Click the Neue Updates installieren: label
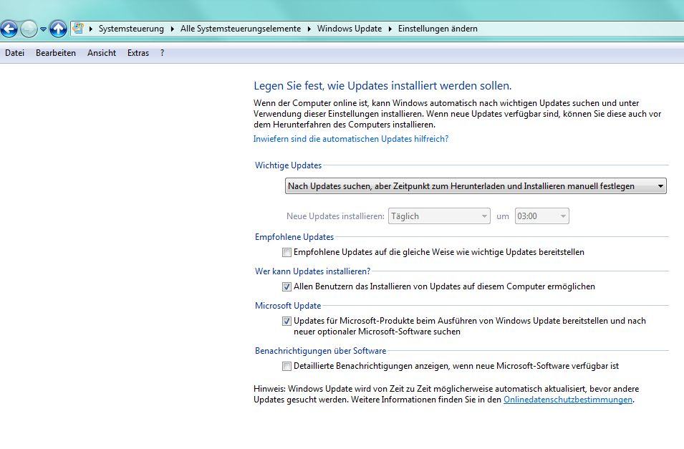This screenshot has width=684, height=449. (x=335, y=216)
